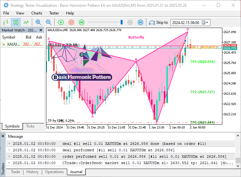Viewport: 241px width, 177px height.
Task: Stop the strategy test with red button
Action: [x=71, y=22]
